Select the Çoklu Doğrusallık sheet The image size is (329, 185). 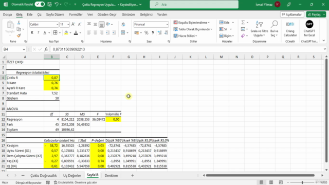point(43,176)
